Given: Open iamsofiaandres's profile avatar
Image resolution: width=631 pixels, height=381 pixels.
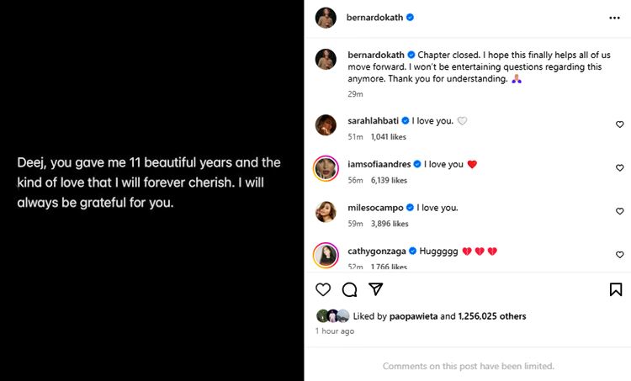Looking at the screenshot, I should [326, 168].
